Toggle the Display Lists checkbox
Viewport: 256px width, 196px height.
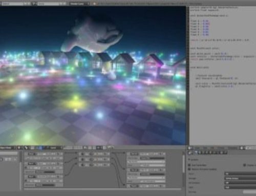click(x=245, y=165)
